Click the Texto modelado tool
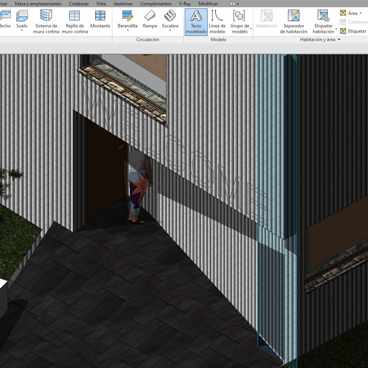368x368 pixels. pos(195,21)
